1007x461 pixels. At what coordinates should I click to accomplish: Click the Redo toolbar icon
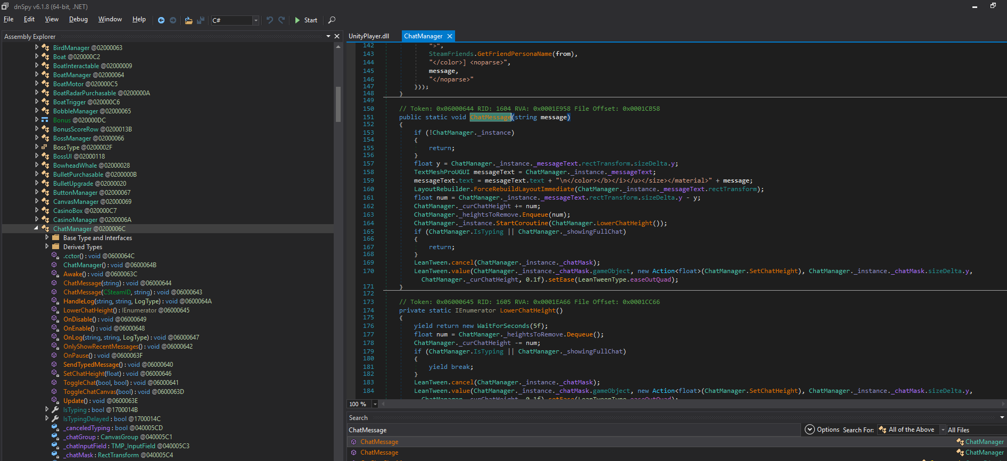click(x=282, y=20)
